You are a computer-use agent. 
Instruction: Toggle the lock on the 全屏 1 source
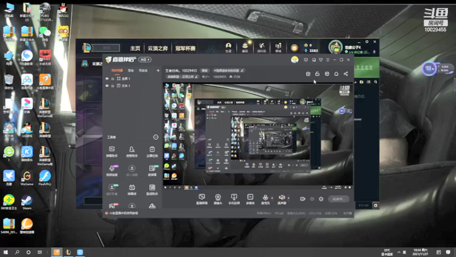click(x=112, y=79)
